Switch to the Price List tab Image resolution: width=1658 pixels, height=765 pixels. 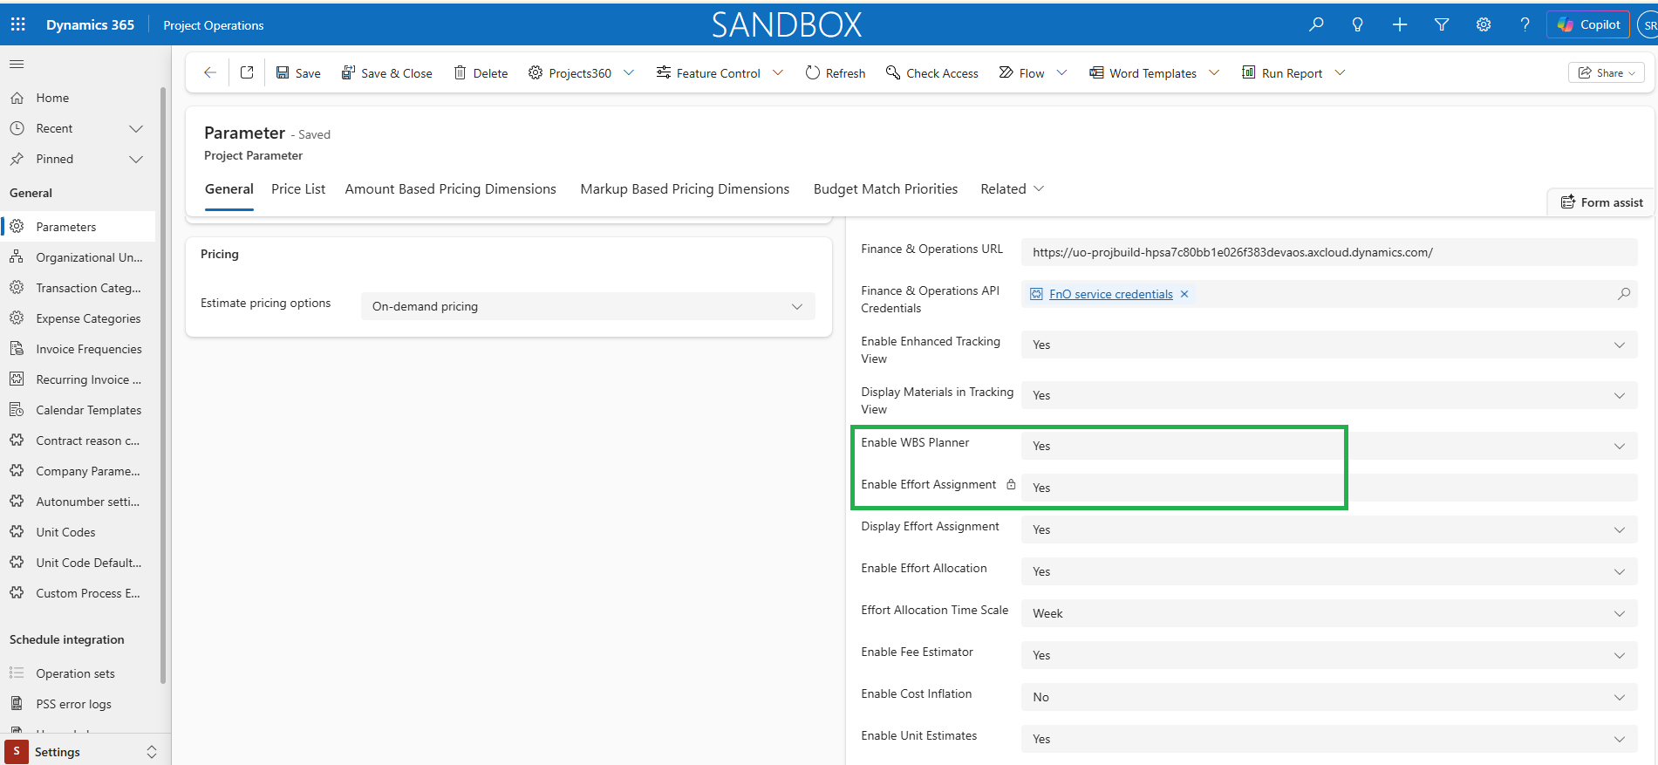tap(298, 189)
